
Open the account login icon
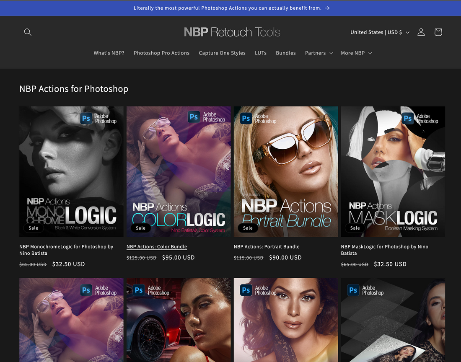[x=421, y=32]
